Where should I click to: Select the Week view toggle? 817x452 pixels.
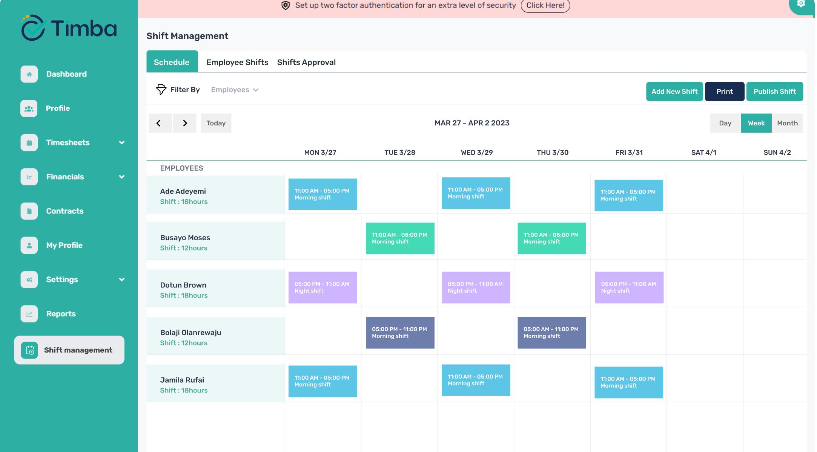coord(756,123)
